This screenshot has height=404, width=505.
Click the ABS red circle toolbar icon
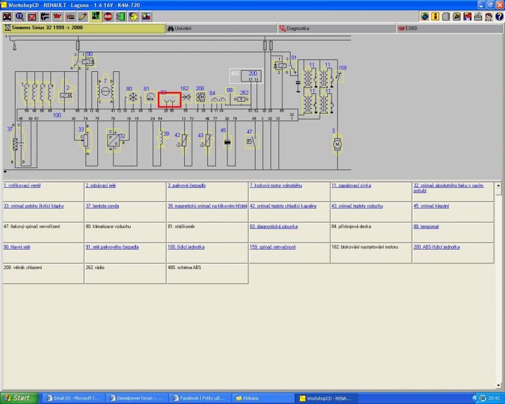(108, 16)
